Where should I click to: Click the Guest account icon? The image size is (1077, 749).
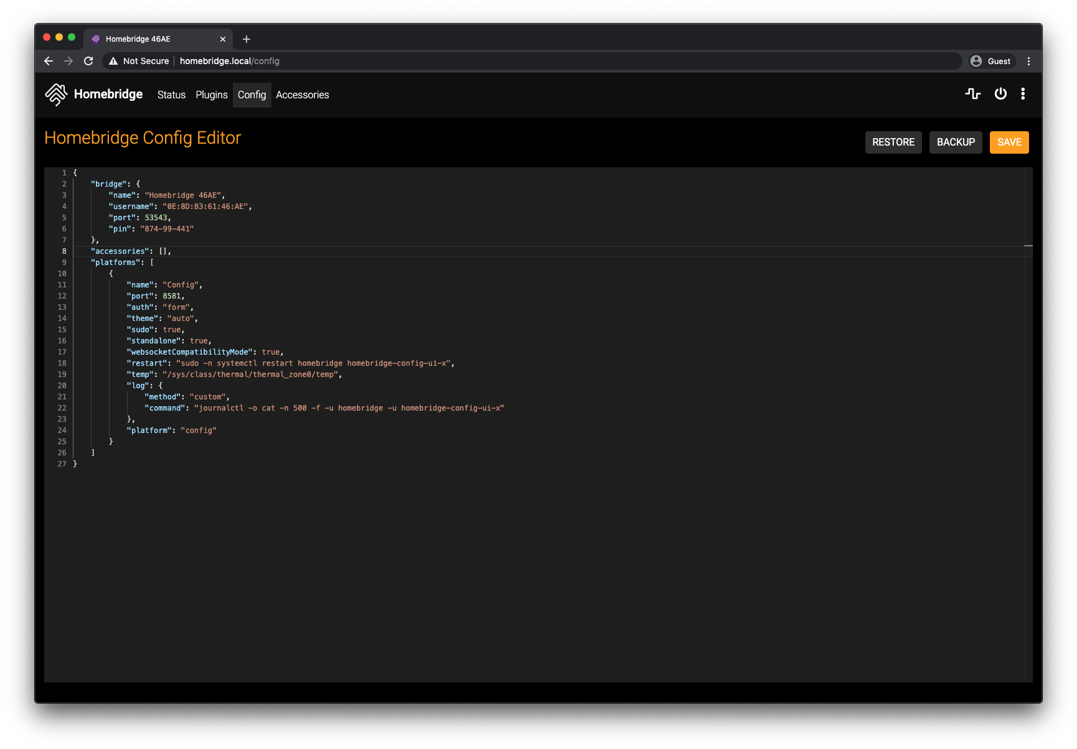tap(976, 61)
